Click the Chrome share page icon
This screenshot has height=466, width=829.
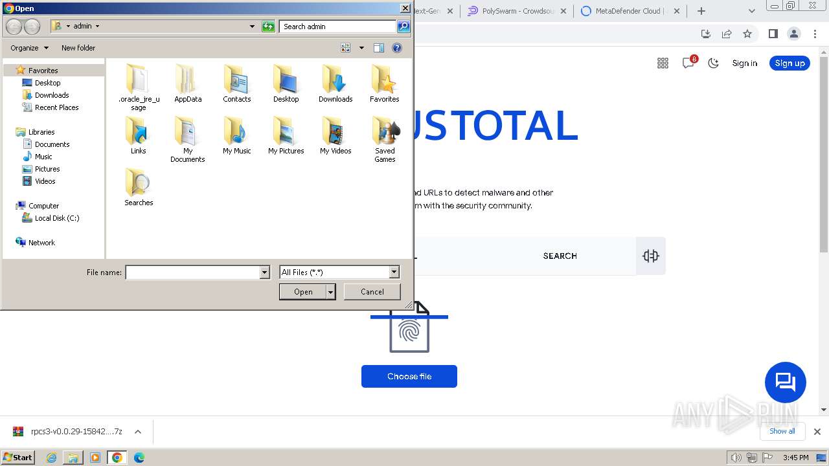pyautogui.click(x=727, y=34)
